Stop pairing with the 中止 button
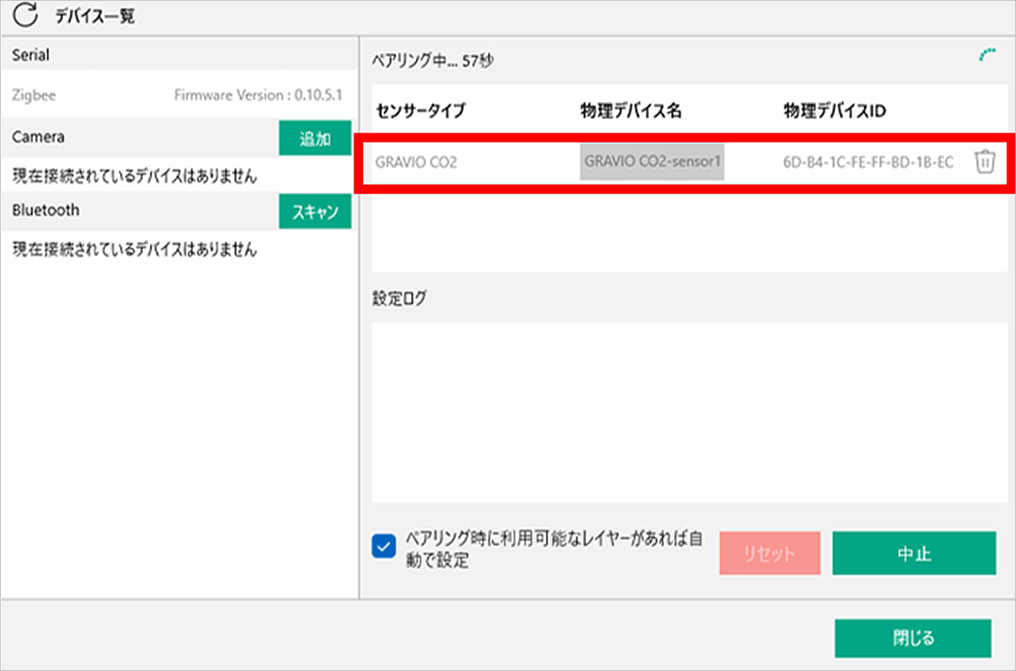This screenshot has width=1016, height=671. 914,553
